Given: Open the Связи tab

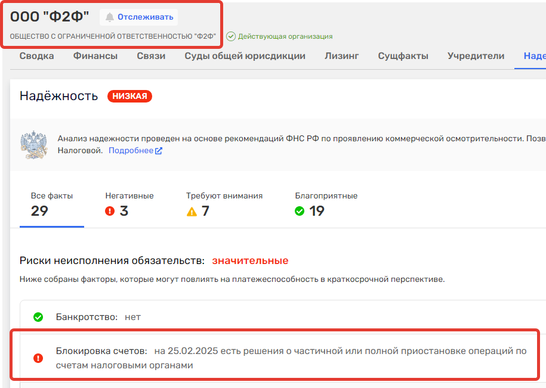Looking at the screenshot, I should point(151,56).
